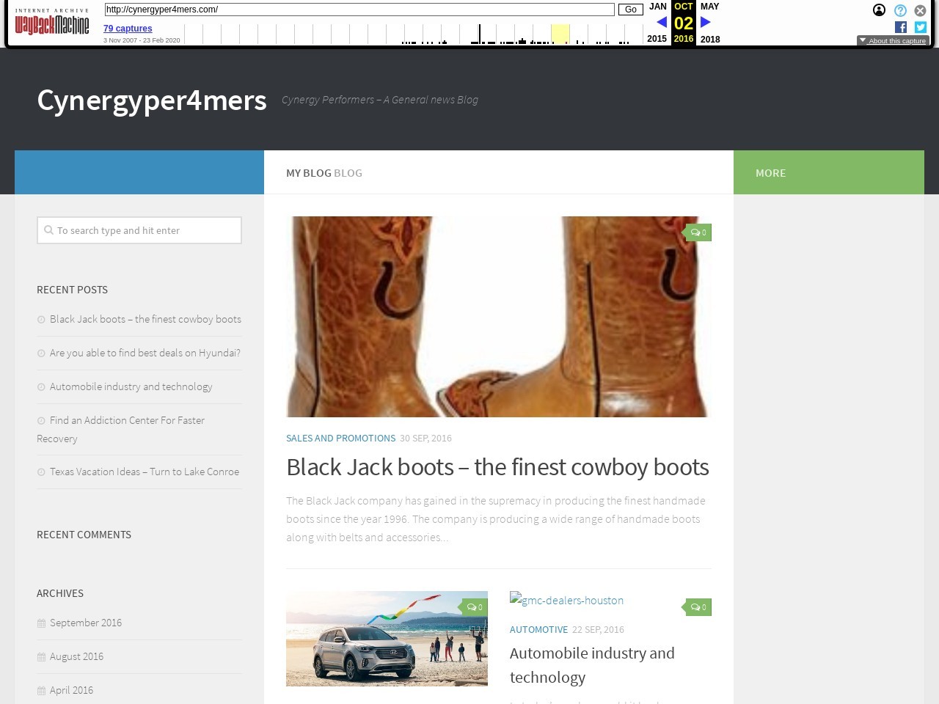Expand the About this capture dropdown
939x704 pixels.
pos(893,41)
